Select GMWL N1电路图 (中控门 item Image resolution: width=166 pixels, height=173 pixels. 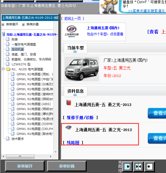pos(35,79)
